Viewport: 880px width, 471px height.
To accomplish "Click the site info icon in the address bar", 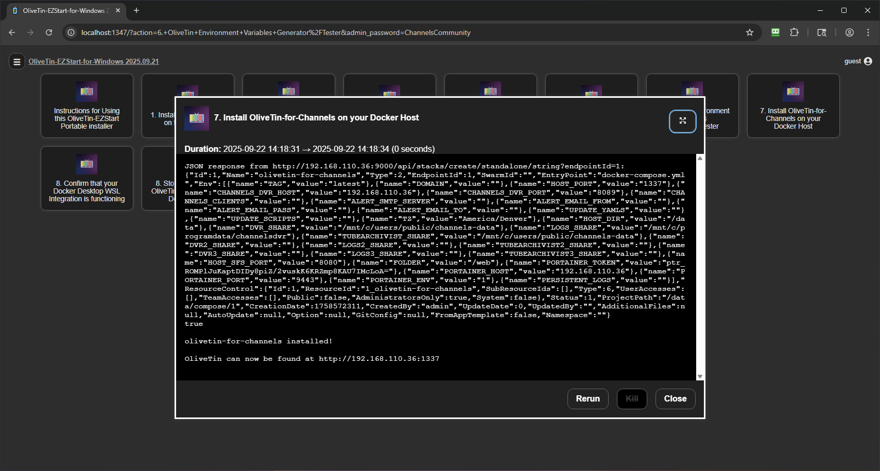I will [x=71, y=32].
